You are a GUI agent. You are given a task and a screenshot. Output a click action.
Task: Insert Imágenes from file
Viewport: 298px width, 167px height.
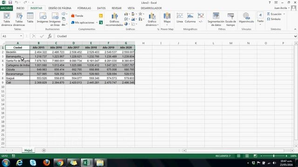pos(43,18)
